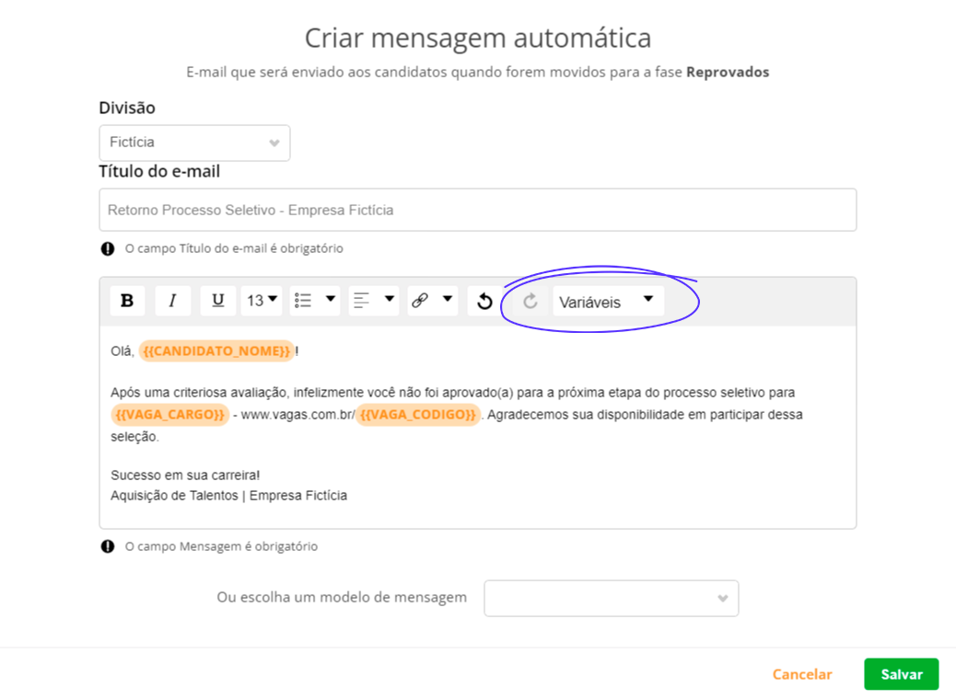The image size is (956, 699).
Task: Open the message template model dropdown
Action: coord(611,598)
